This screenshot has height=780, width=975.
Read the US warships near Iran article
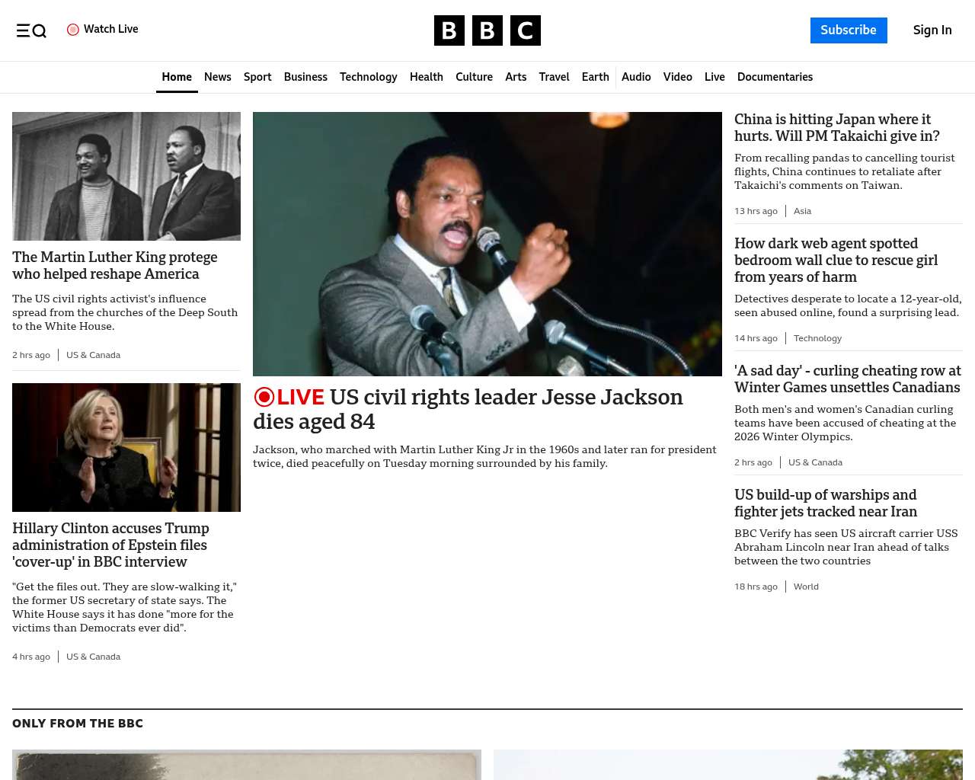coord(826,503)
